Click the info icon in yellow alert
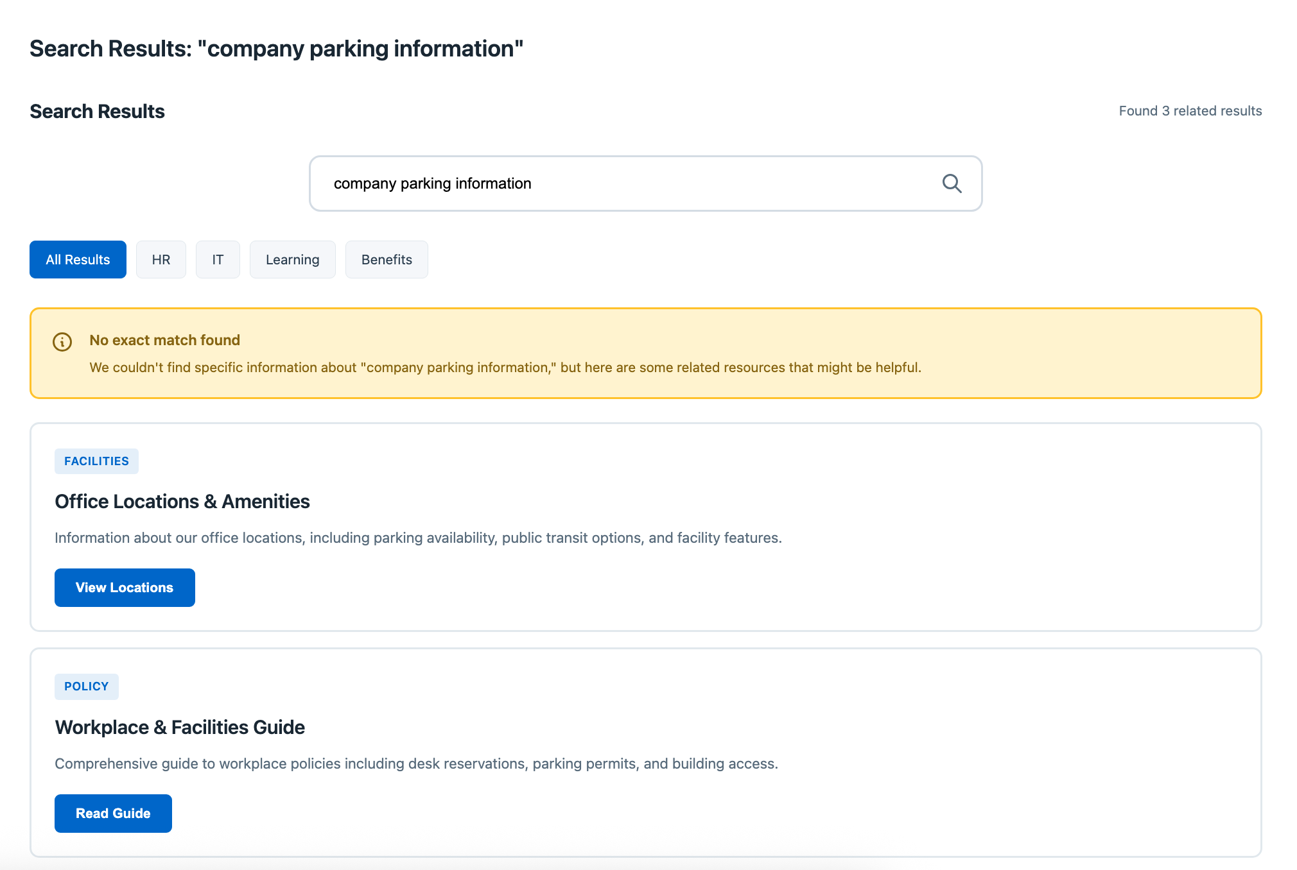 coord(62,342)
